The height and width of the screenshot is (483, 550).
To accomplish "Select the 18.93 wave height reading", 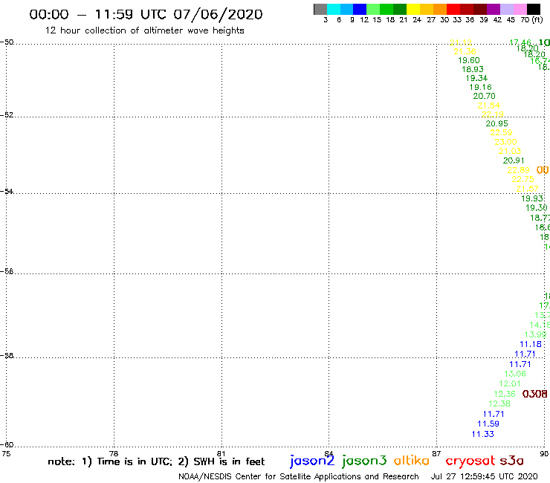I will click(x=473, y=69).
